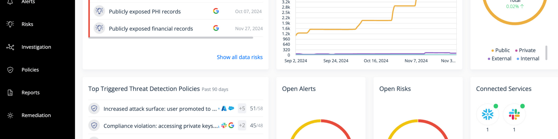Open Publicly exposed financial records risk

pyautogui.click(x=151, y=29)
